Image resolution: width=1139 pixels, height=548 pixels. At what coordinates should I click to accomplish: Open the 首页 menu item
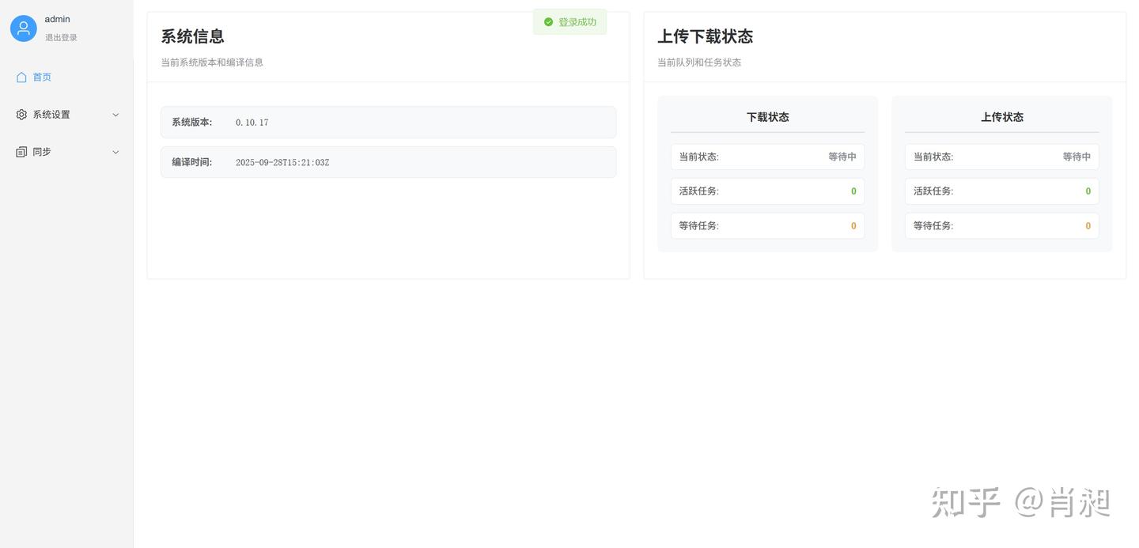pyautogui.click(x=66, y=77)
